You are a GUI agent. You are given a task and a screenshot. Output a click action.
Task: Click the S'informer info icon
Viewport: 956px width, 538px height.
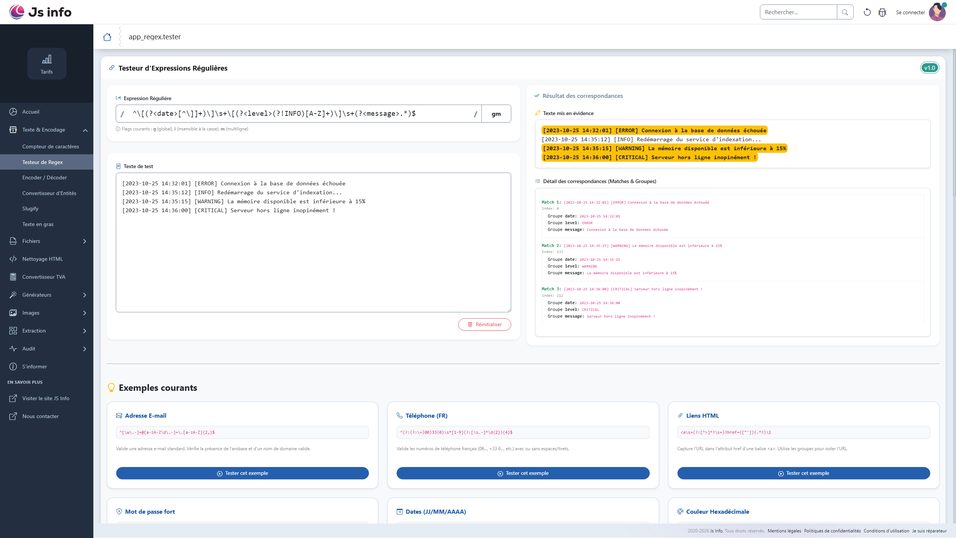[x=13, y=367]
